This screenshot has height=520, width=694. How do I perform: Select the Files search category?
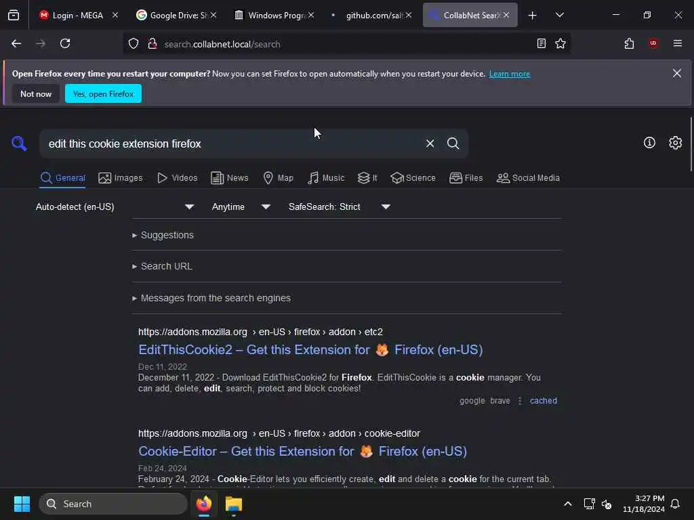tap(466, 178)
